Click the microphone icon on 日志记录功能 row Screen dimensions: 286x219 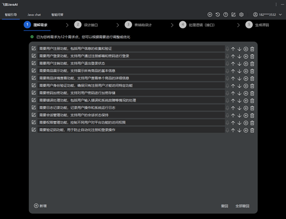(x=227, y=108)
